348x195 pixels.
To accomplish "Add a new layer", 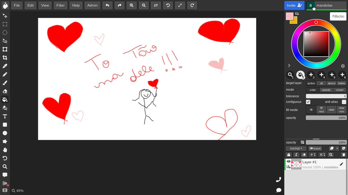I will [x=344, y=149].
